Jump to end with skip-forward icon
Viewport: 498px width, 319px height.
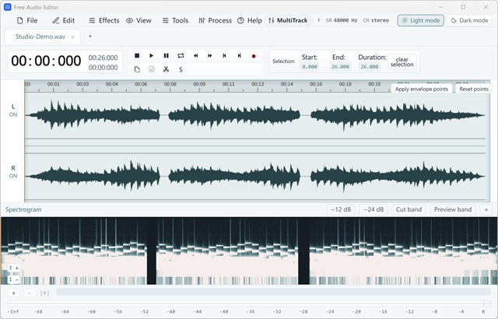point(239,55)
